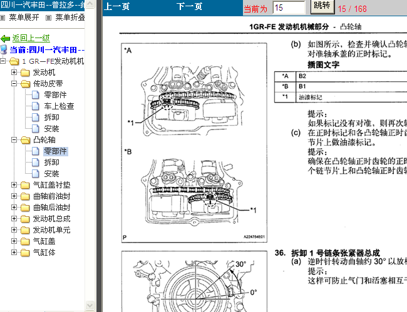Click the 发动机单元 folder icon
The height and width of the screenshot is (312, 407).
[x=25, y=230]
